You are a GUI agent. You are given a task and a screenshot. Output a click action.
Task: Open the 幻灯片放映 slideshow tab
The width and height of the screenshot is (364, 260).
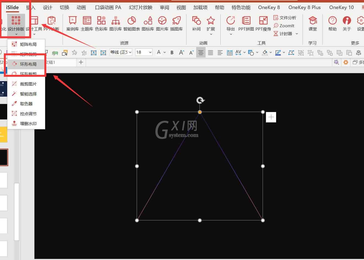click(141, 7)
